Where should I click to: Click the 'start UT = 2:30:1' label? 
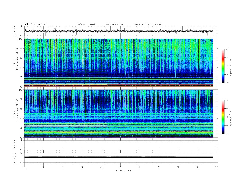(x=149, y=25)
